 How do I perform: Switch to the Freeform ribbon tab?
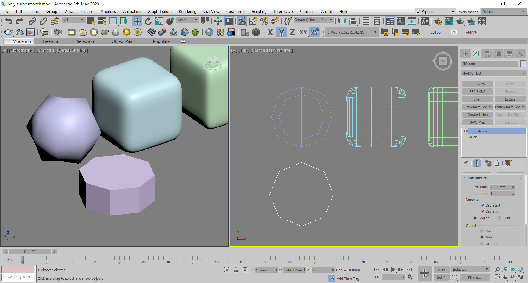51,41
